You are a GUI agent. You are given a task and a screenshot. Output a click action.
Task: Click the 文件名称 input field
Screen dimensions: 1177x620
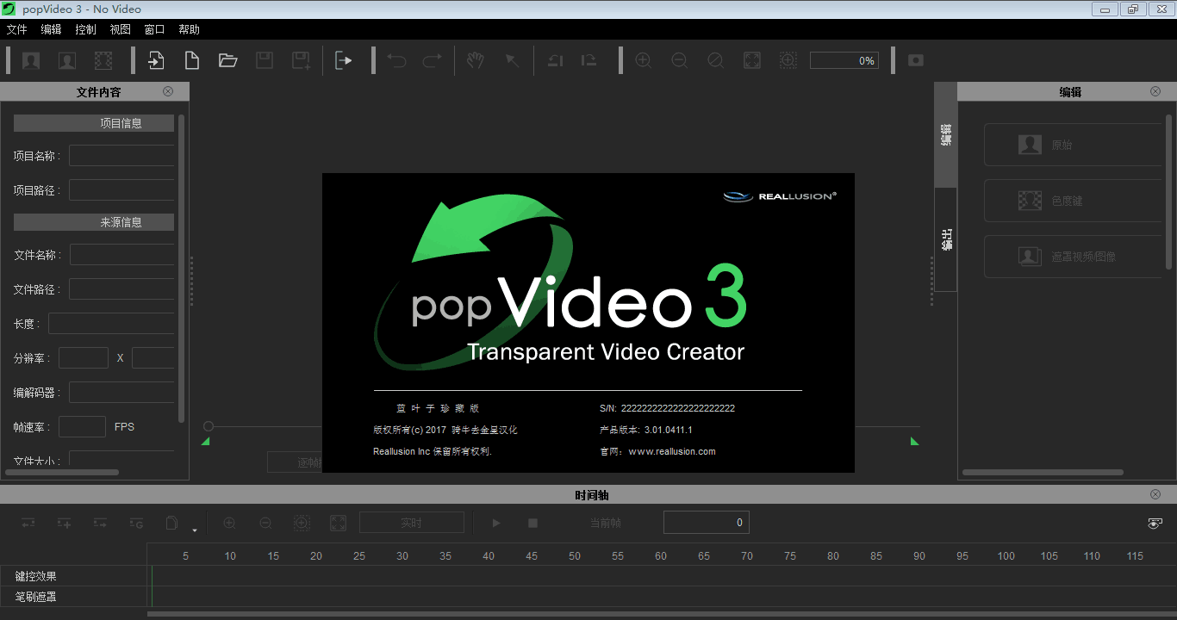[121, 255]
